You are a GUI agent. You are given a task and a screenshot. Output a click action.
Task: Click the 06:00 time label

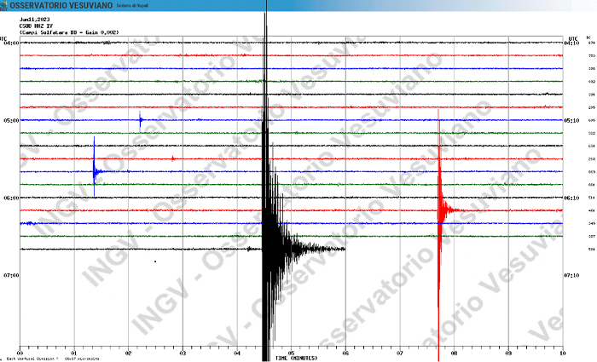point(11,198)
